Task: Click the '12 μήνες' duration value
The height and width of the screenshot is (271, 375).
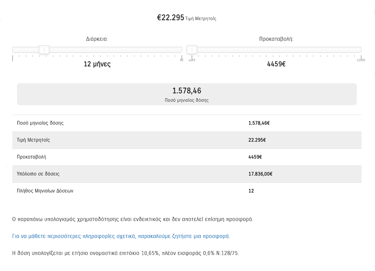Action: [x=97, y=64]
